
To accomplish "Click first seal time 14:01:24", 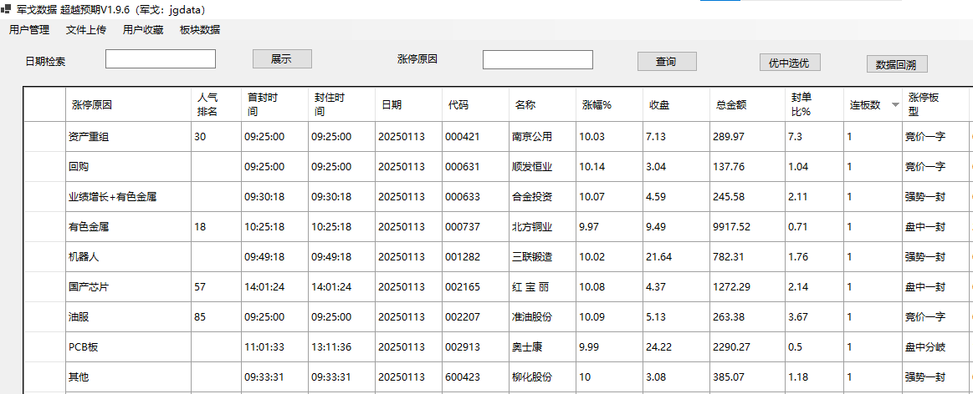I will (x=275, y=287).
